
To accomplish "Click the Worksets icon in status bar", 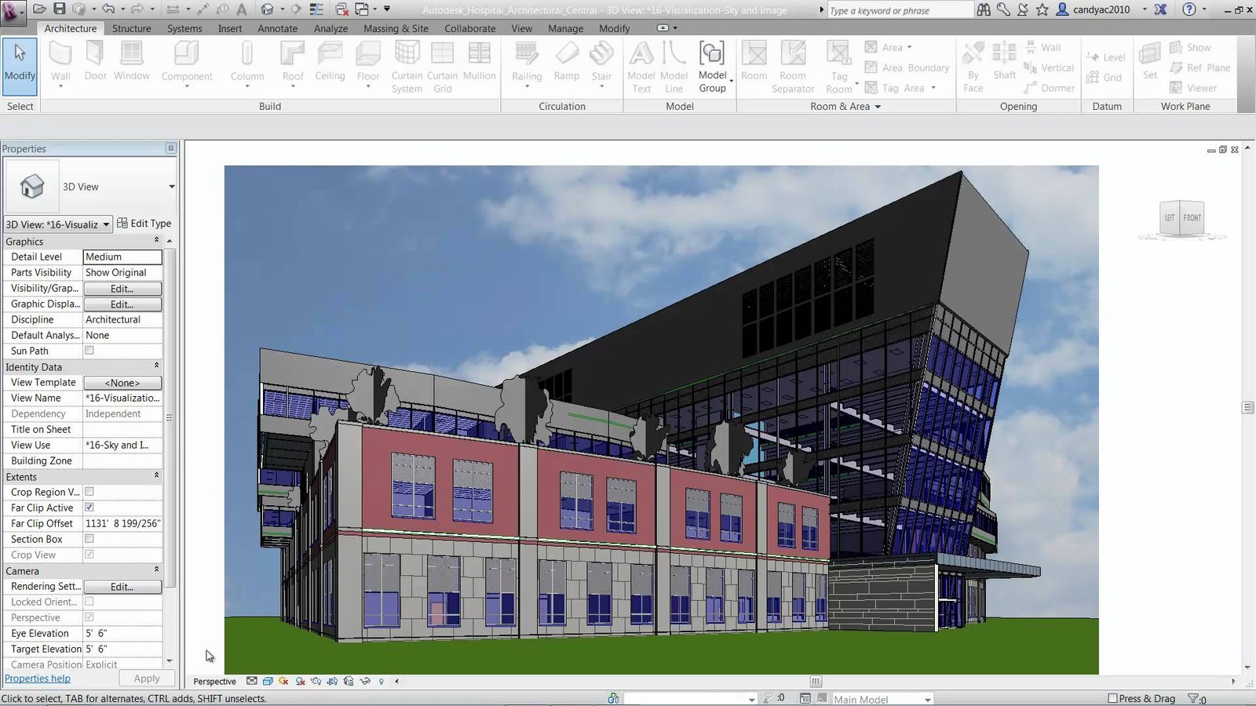I will tap(613, 698).
